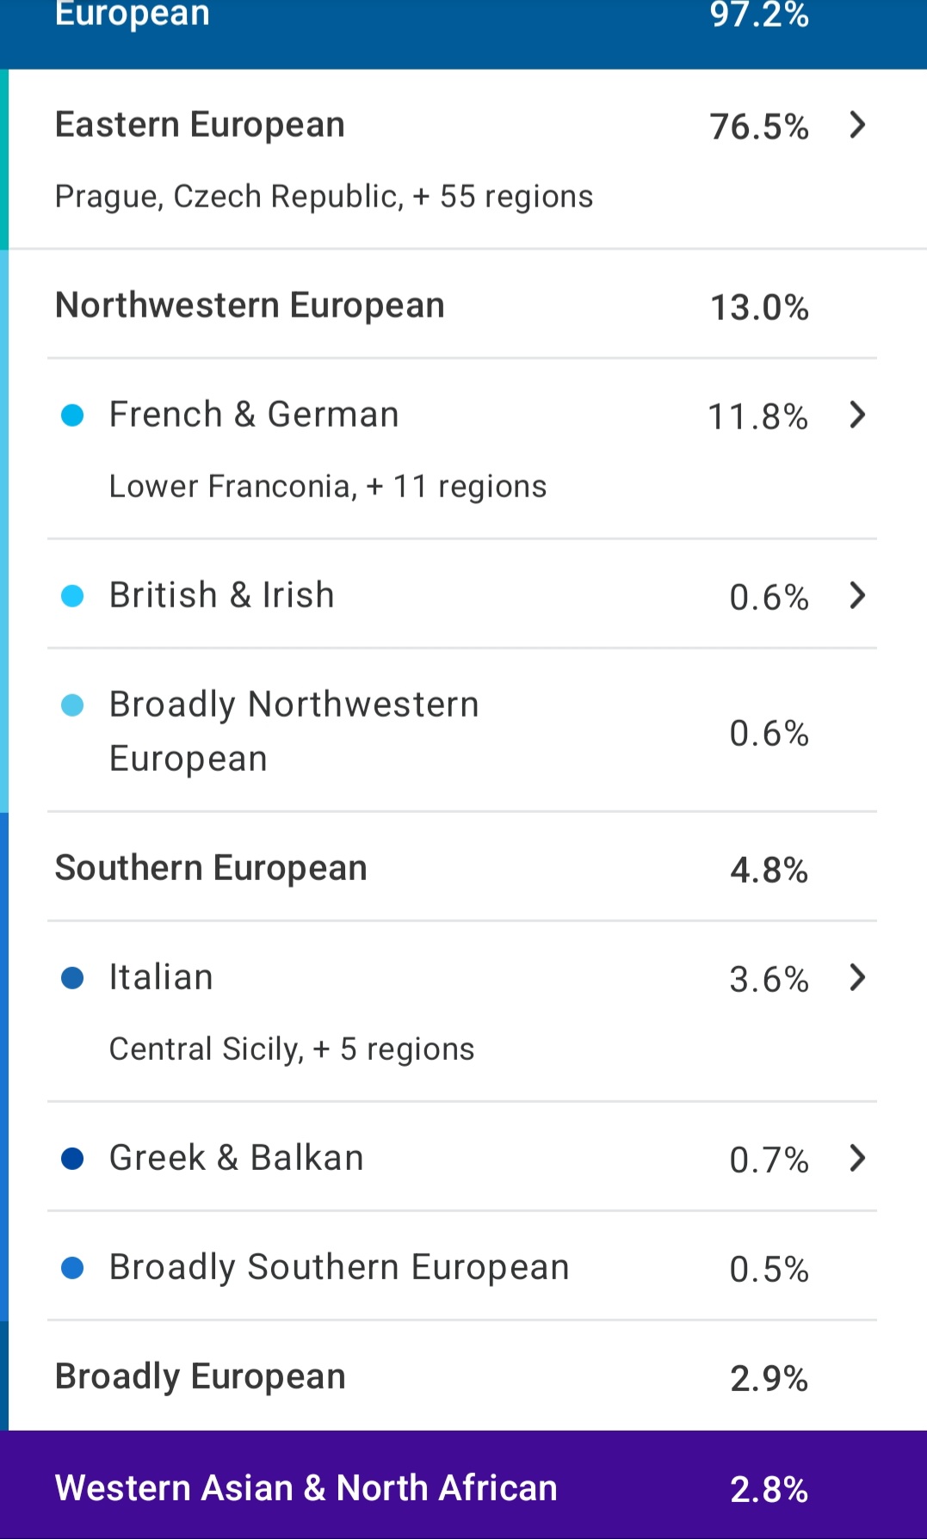
Task: Select Broadly European row
Action: tap(462, 1376)
